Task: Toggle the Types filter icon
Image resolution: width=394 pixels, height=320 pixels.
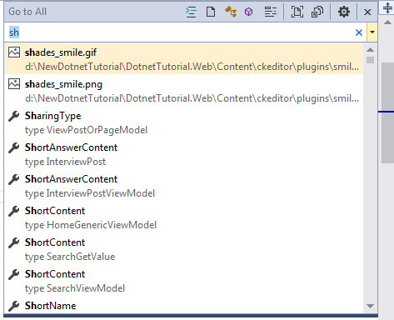Action: point(231,12)
